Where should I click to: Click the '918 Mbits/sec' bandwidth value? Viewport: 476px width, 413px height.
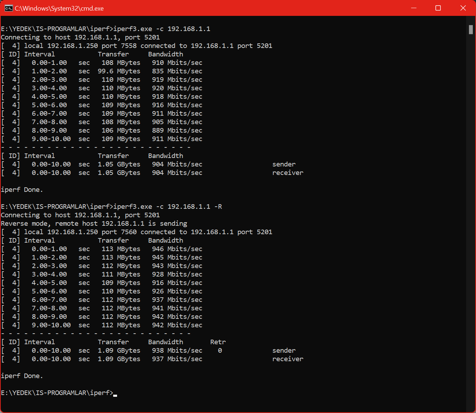pos(177,97)
